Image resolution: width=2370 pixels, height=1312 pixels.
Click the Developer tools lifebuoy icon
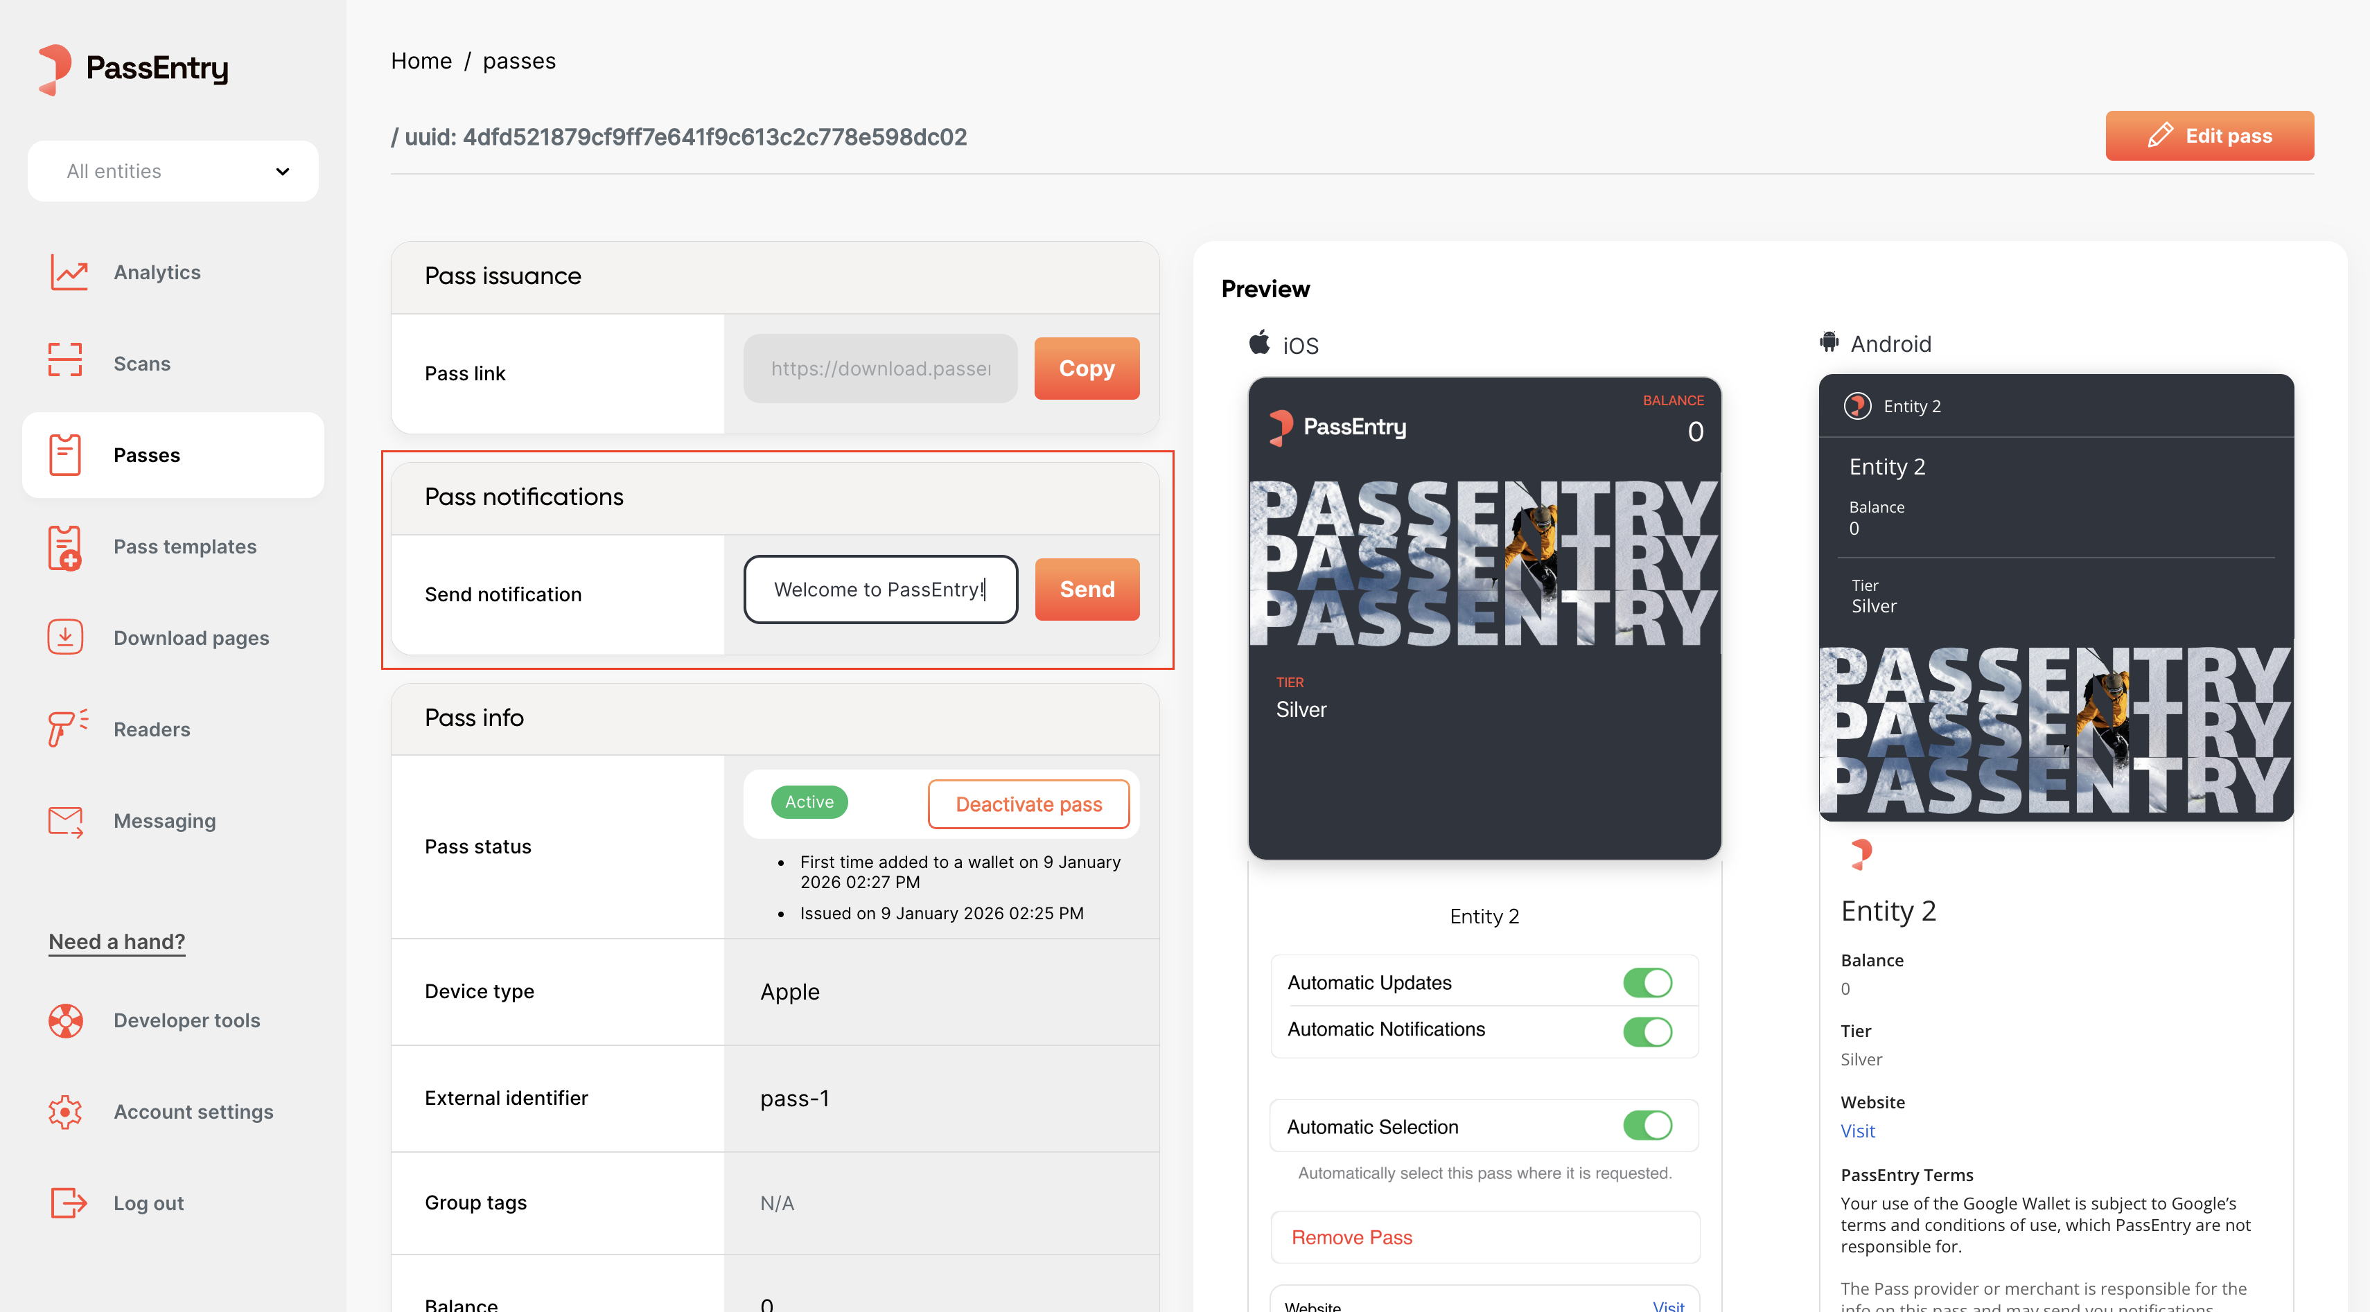pyautogui.click(x=65, y=1020)
